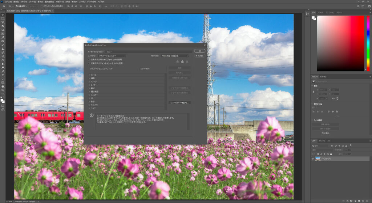This screenshot has height=203, width=372.
Task: Click the lock transparent pixels icon
Action: pos(318,154)
